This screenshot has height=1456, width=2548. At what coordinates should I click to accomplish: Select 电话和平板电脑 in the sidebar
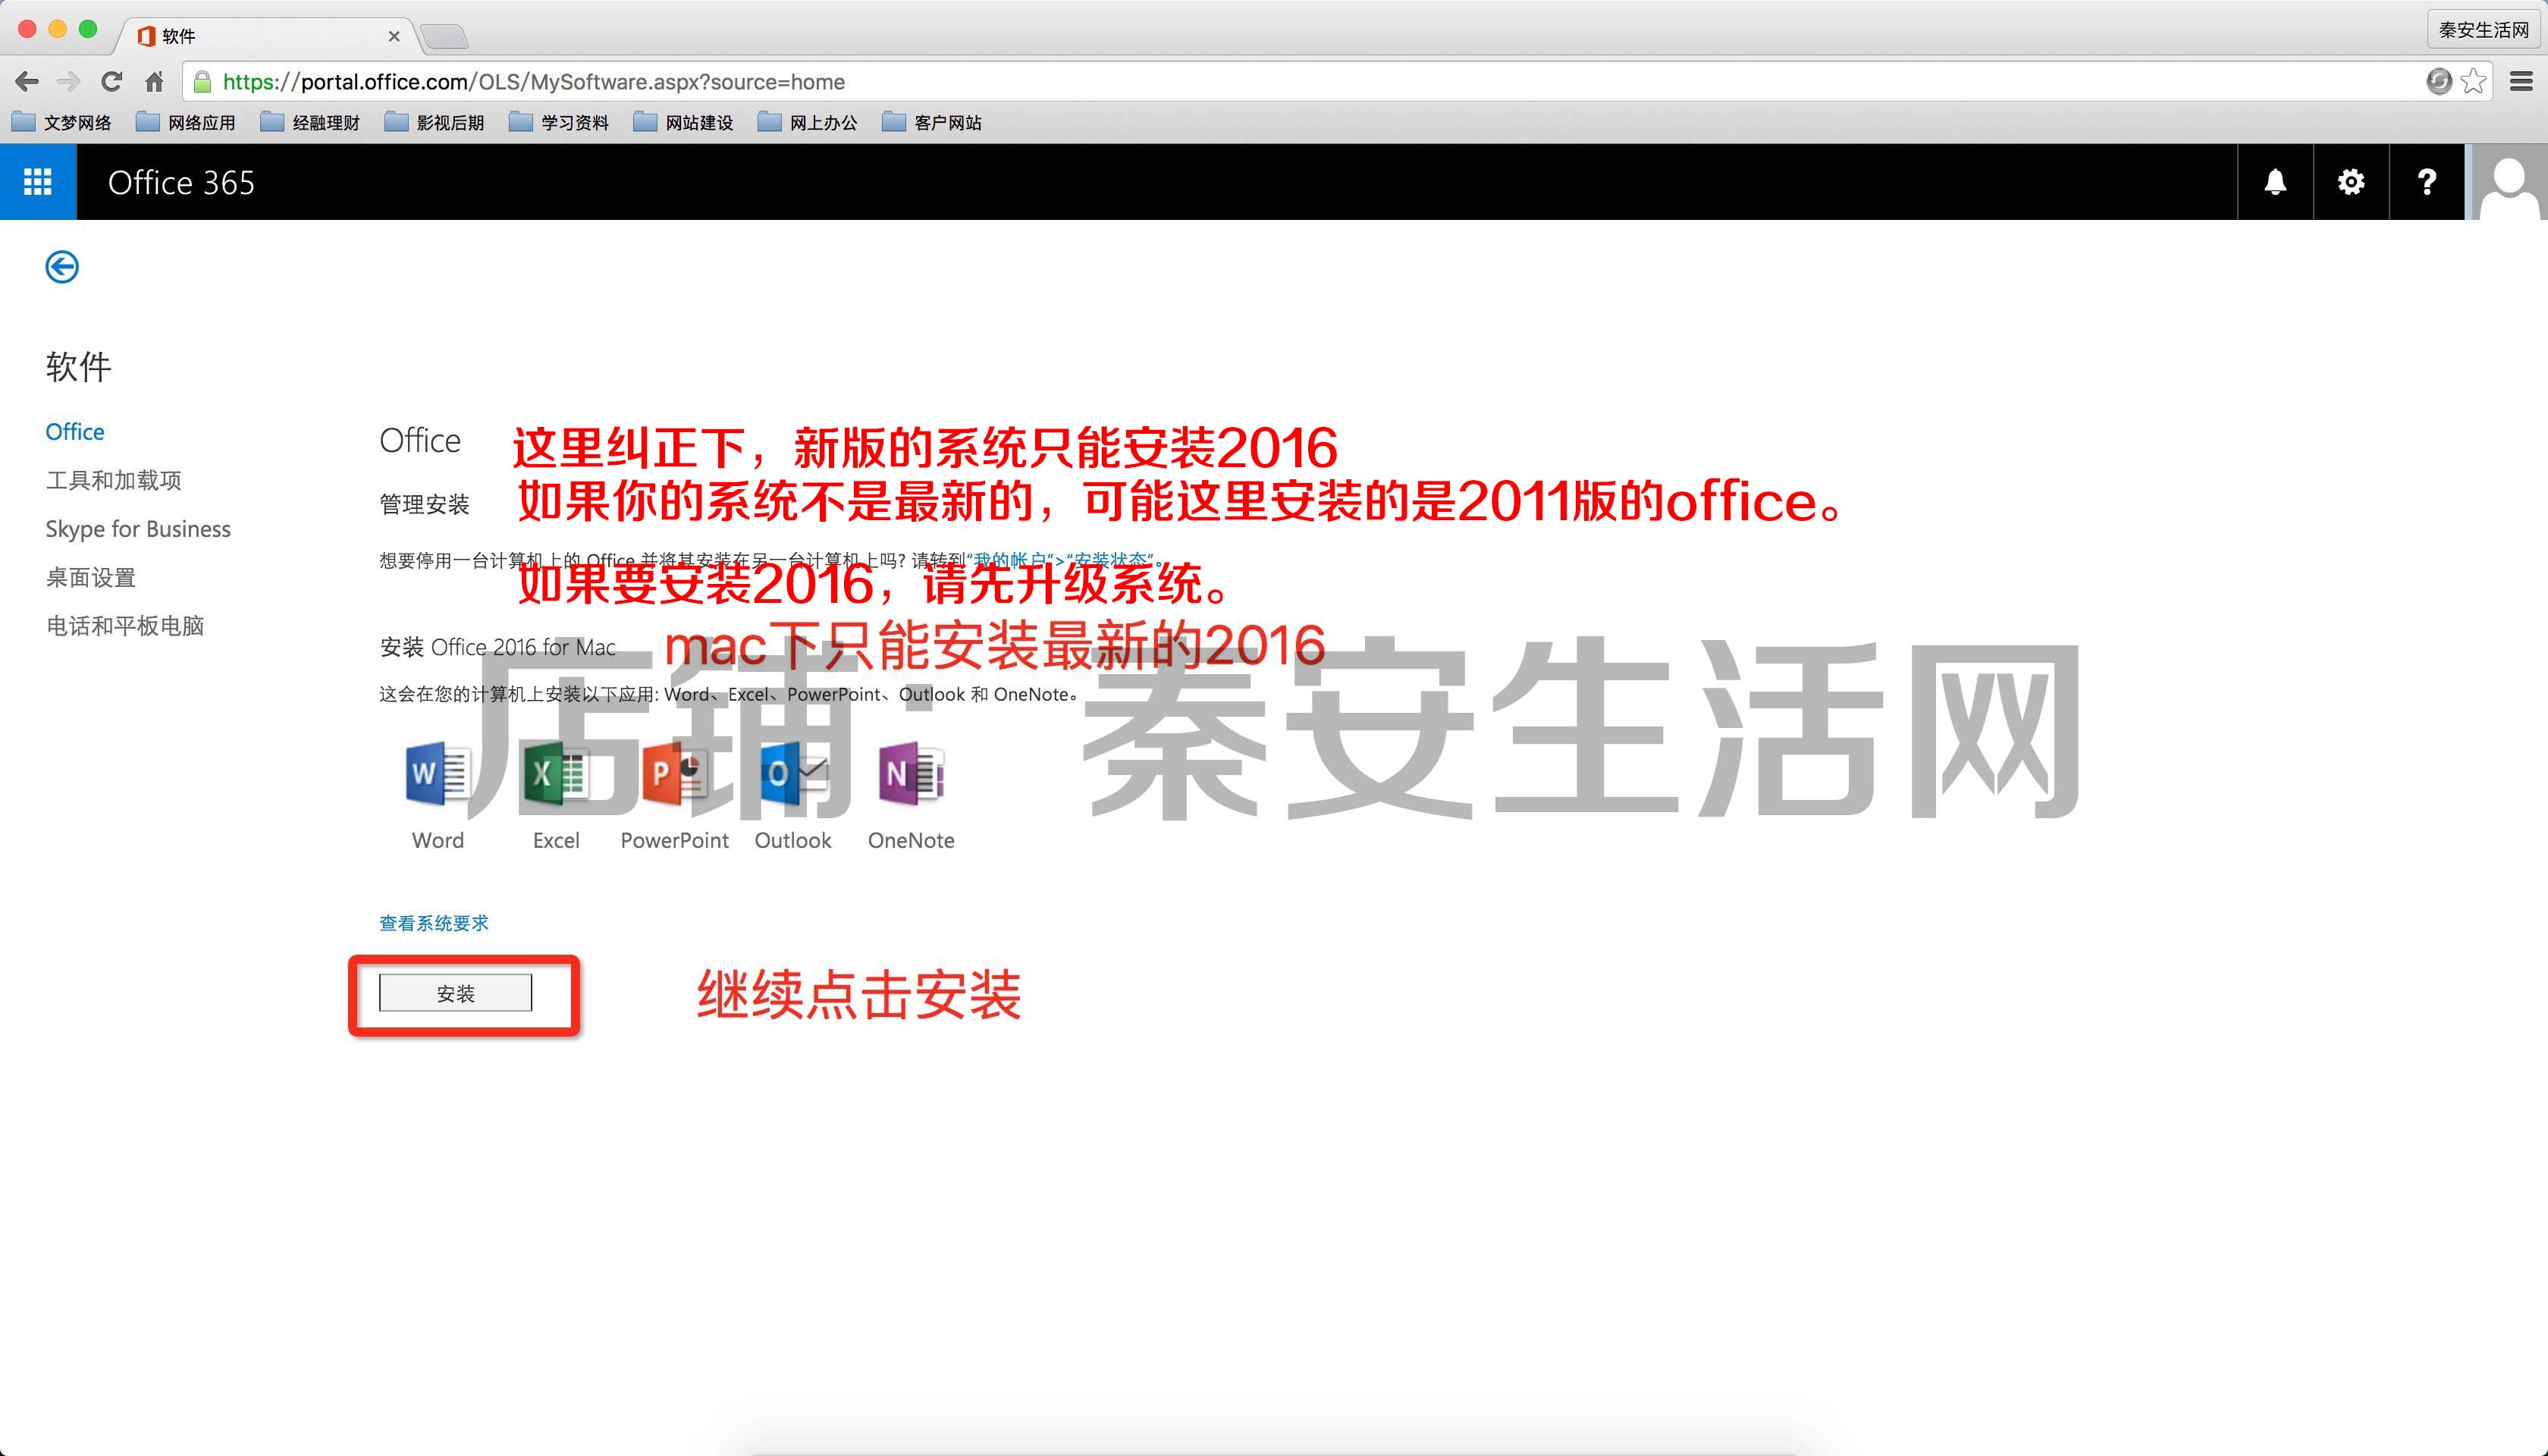[x=125, y=626]
